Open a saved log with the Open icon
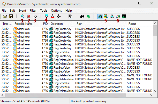 pyautogui.click(x=5, y=17)
